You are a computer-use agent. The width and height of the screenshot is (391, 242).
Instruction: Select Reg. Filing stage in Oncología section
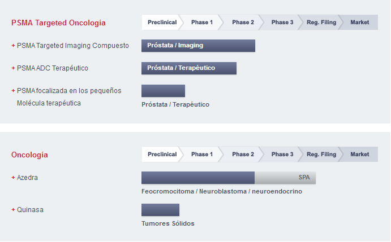[x=321, y=155]
